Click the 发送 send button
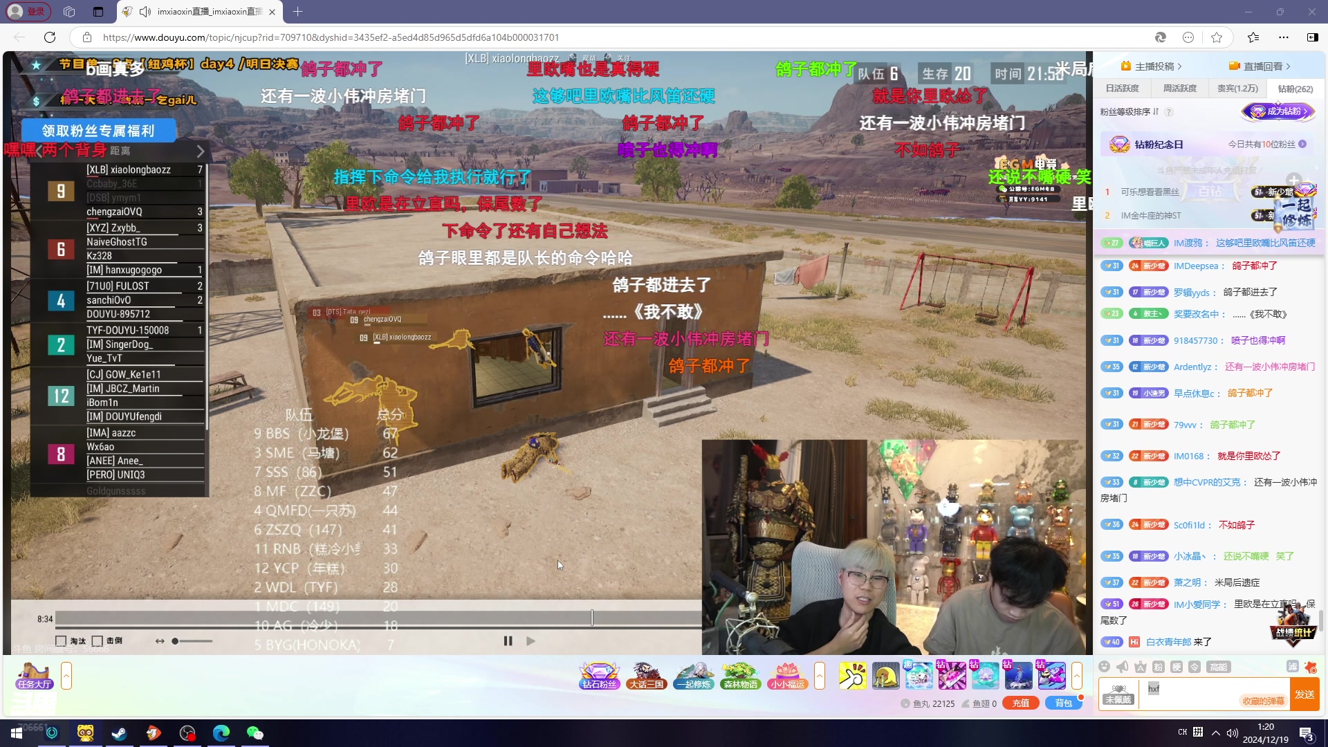 pyautogui.click(x=1304, y=694)
